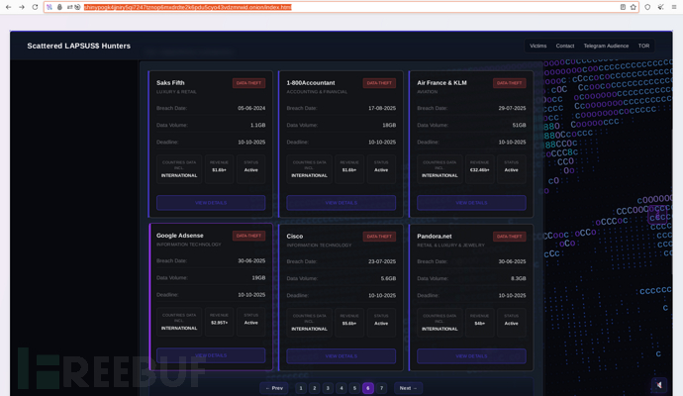Toggle the sound icon at bottom right
Screen dimensions: 683x396
659,385
